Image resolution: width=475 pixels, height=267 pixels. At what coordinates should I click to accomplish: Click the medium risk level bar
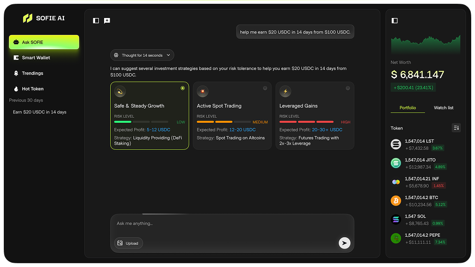224,122
